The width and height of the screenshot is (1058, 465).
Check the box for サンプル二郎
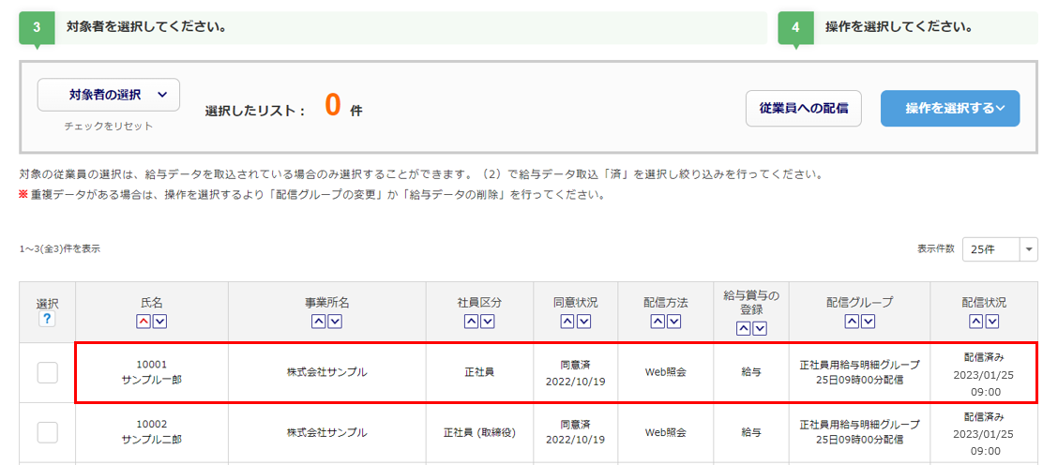(x=47, y=432)
